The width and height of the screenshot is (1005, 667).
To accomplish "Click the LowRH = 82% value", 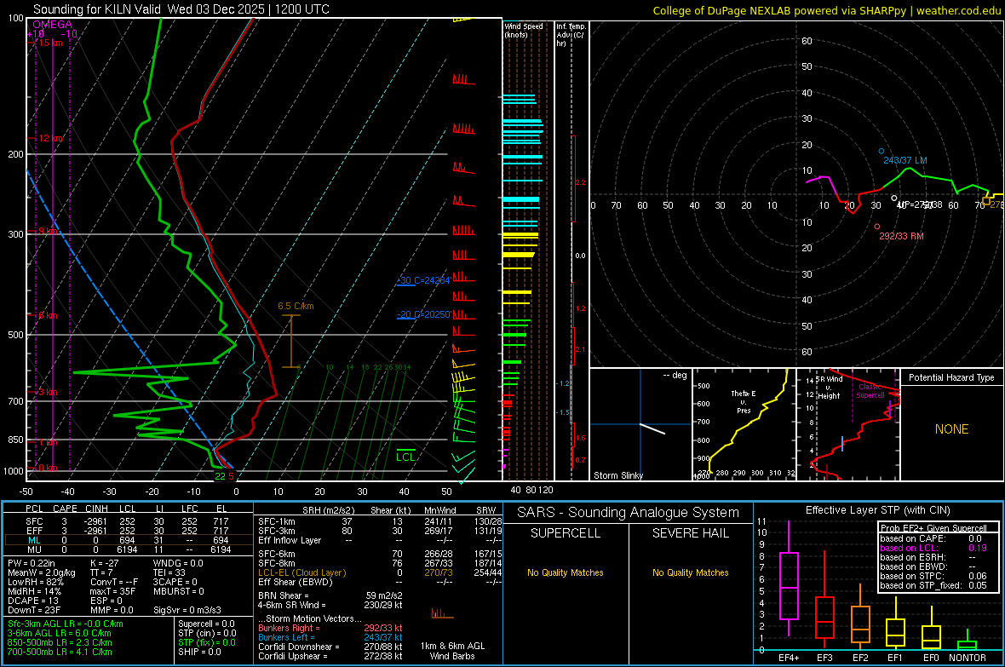I will tap(35, 583).
